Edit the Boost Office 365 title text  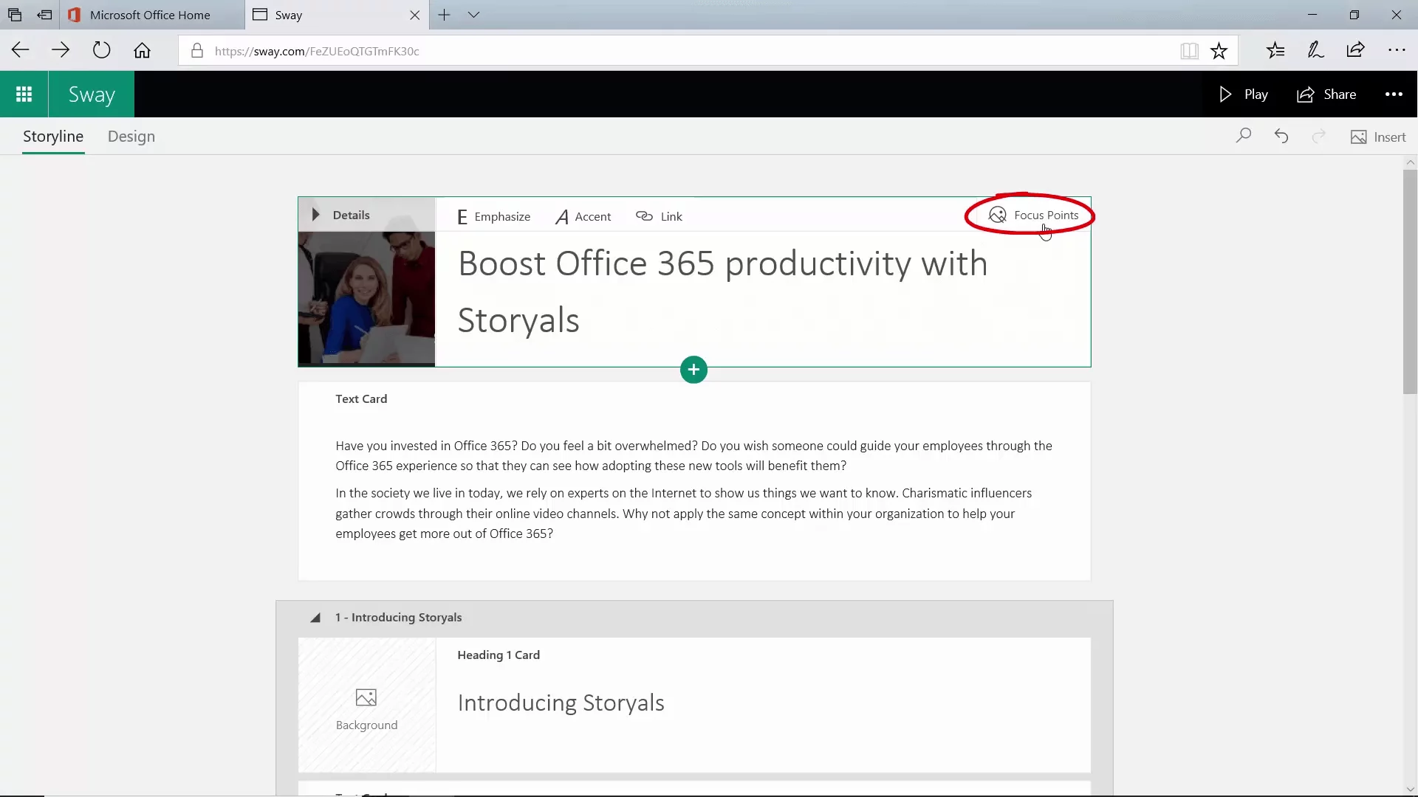pyautogui.click(x=722, y=292)
